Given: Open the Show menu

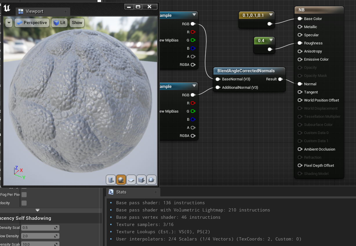Looking at the screenshot, I should pyautogui.click(x=77, y=22).
